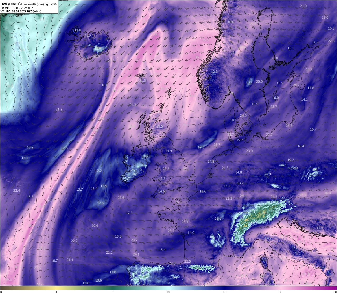Click the map value 22.2
This screenshot has height=294, width=337.
tap(74, 241)
